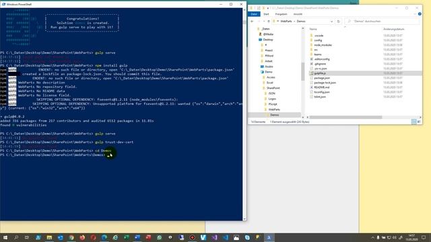Switch to details view layout icon
Viewport: 431px width, 242px height.
[x=413, y=122]
